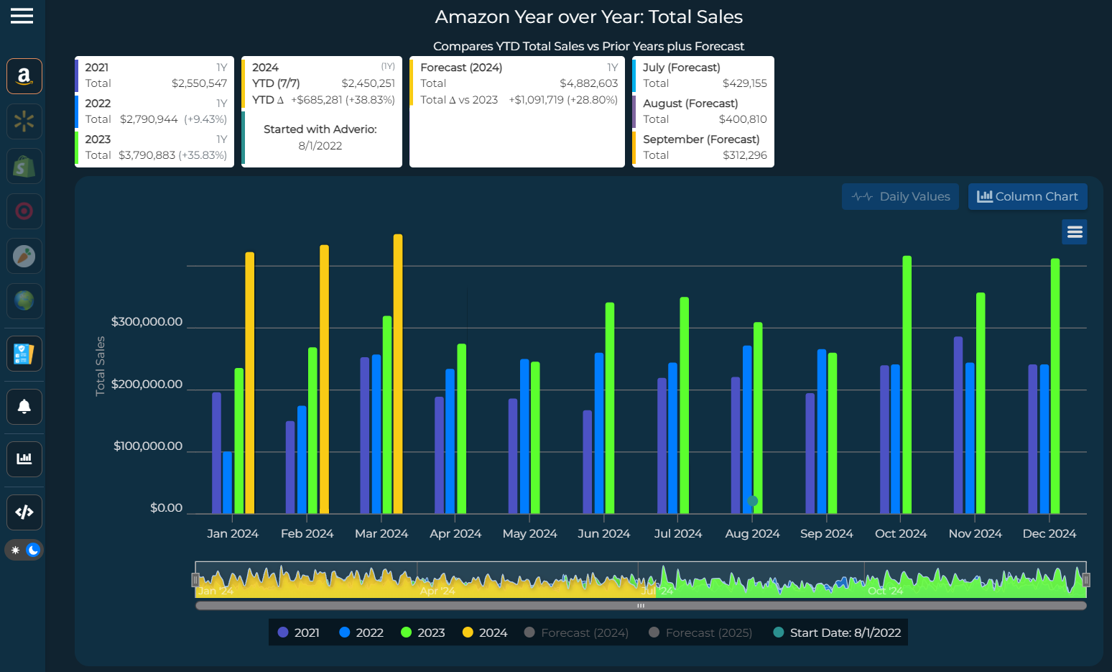Open the code embed icon
Screen dimensions: 1112x672
coord(24,512)
